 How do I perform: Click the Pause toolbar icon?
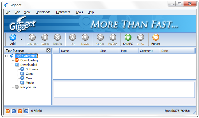(x=45, y=38)
